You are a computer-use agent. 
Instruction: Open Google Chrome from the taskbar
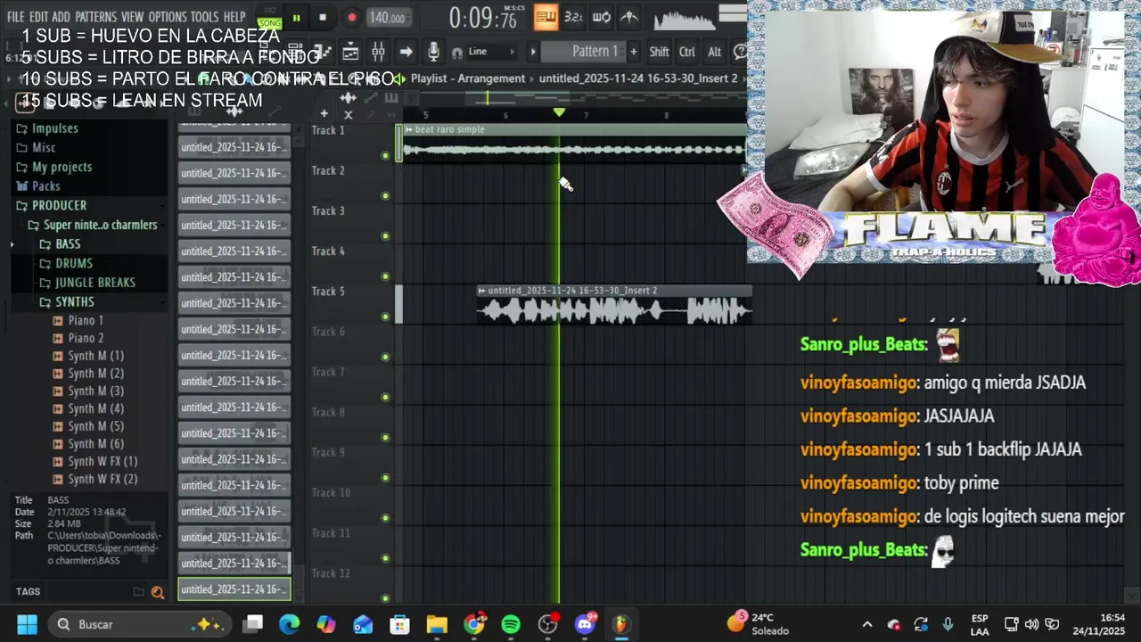click(474, 624)
